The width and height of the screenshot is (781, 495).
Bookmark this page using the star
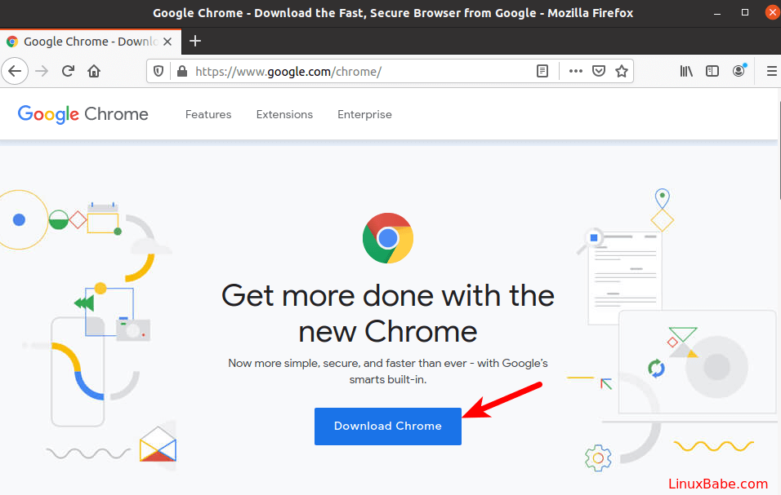click(621, 71)
